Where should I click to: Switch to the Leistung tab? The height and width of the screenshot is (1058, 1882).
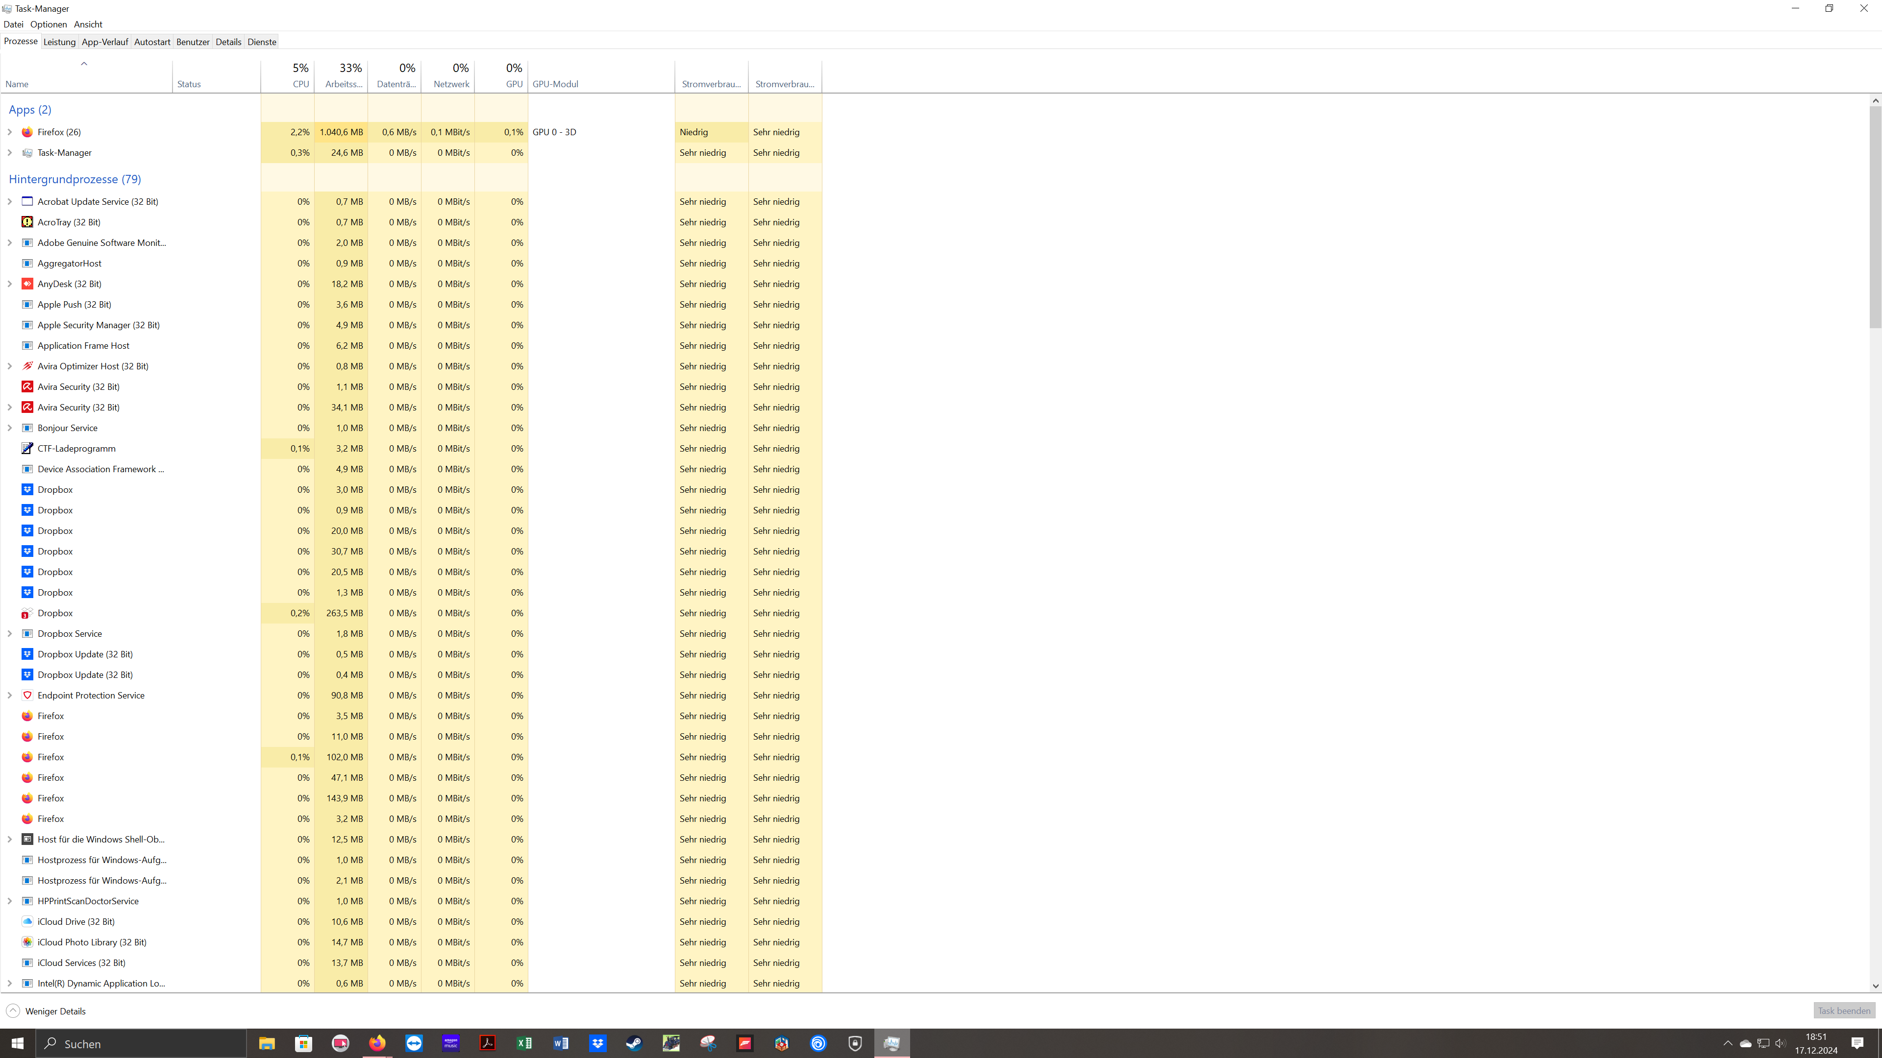[x=59, y=42]
